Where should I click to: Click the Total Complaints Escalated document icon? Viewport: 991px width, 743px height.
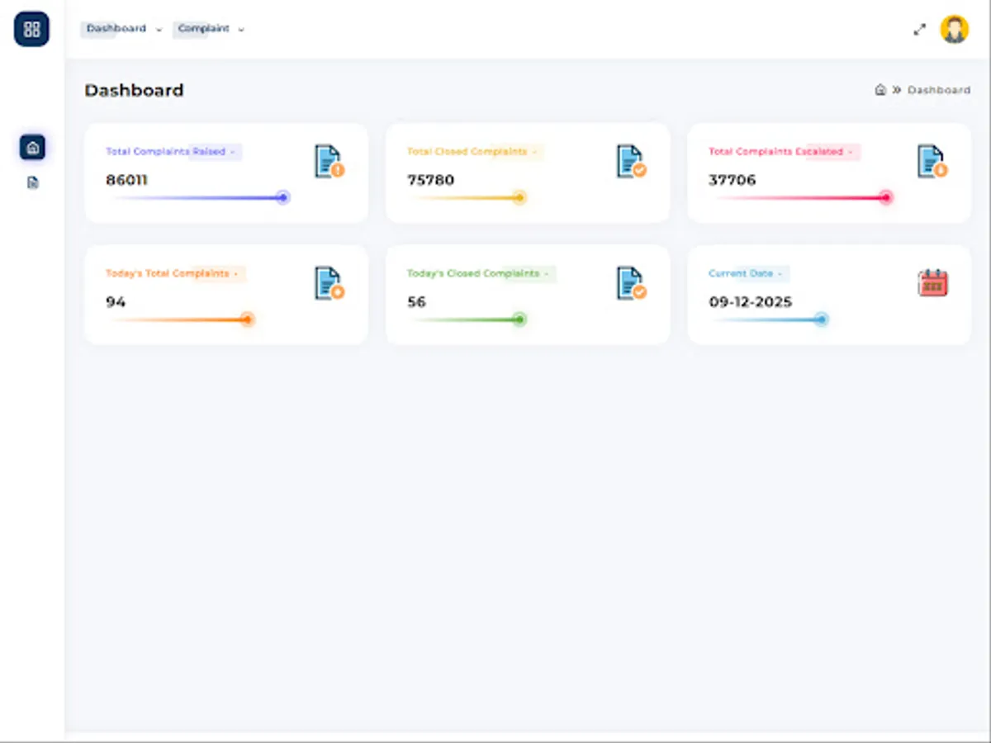(x=932, y=160)
